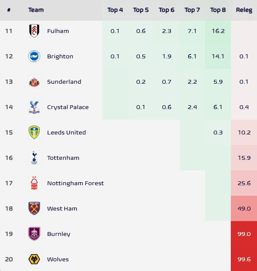Click the Tottenham cockerel crest
257x271 pixels.
click(x=34, y=158)
